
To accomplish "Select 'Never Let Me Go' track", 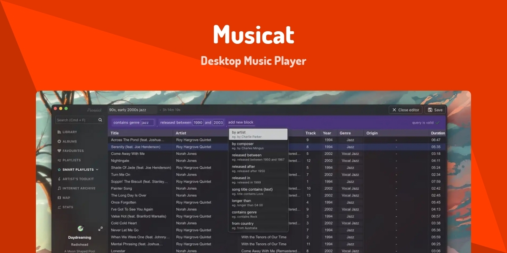I will (x=125, y=230).
